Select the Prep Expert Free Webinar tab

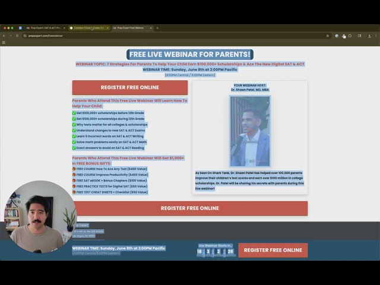(x=132, y=28)
